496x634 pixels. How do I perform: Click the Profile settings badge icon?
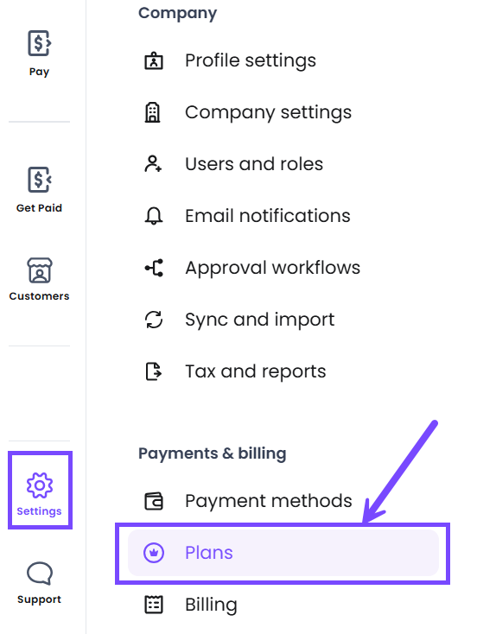pyautogui.click(x=154, y=60)
